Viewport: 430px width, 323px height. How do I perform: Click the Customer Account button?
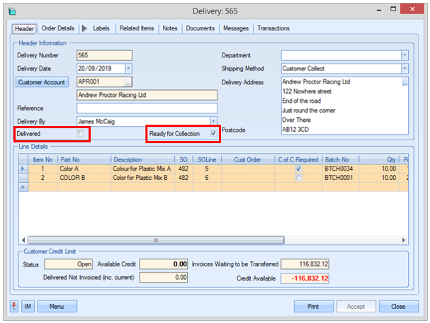43,82
